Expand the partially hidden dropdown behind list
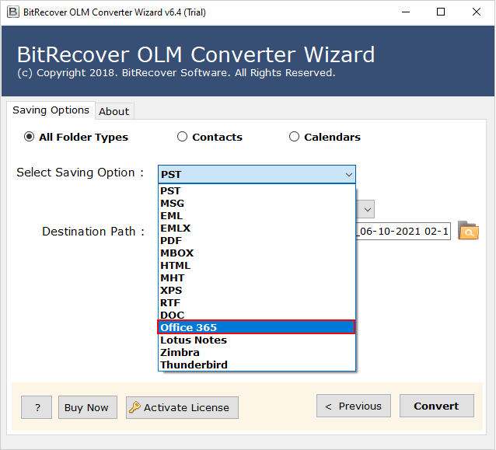Image resolution: width=496 pixels, height=450 pixels. click(x=367, y=209)
